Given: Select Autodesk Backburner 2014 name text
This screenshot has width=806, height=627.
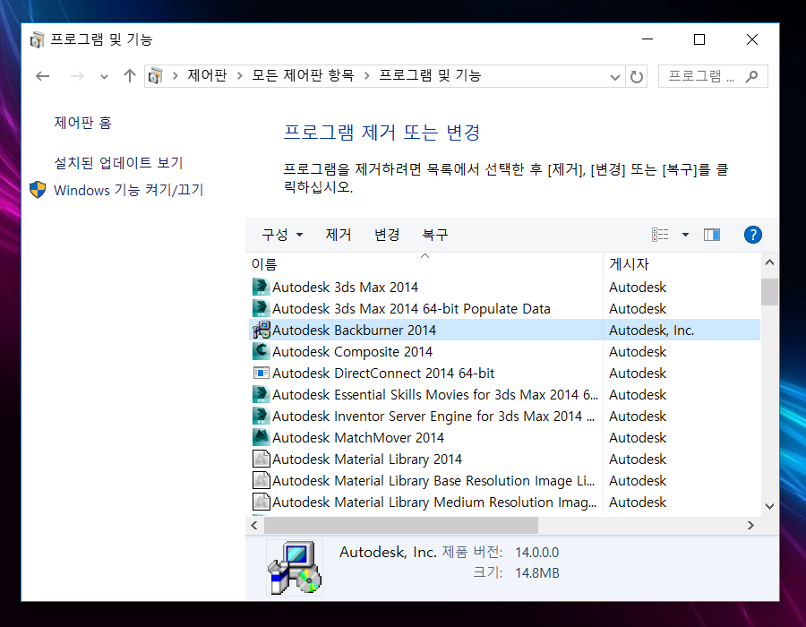Looking at the screenshot, I should pyautogui.click(x=354, y=330).
